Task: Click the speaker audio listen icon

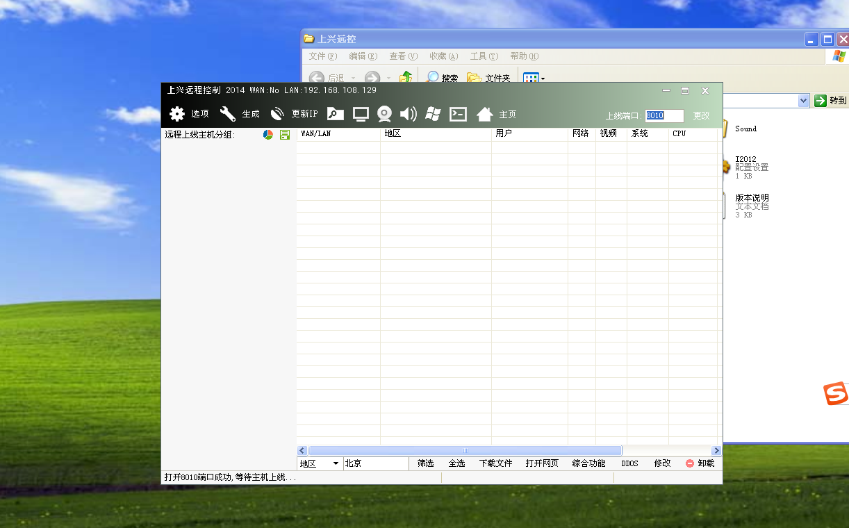Action: coord(409,114)
